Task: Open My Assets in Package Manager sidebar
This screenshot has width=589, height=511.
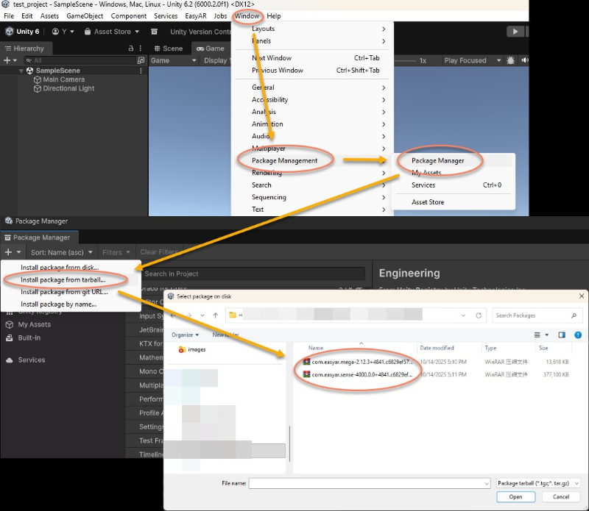Action: point(34,324)
